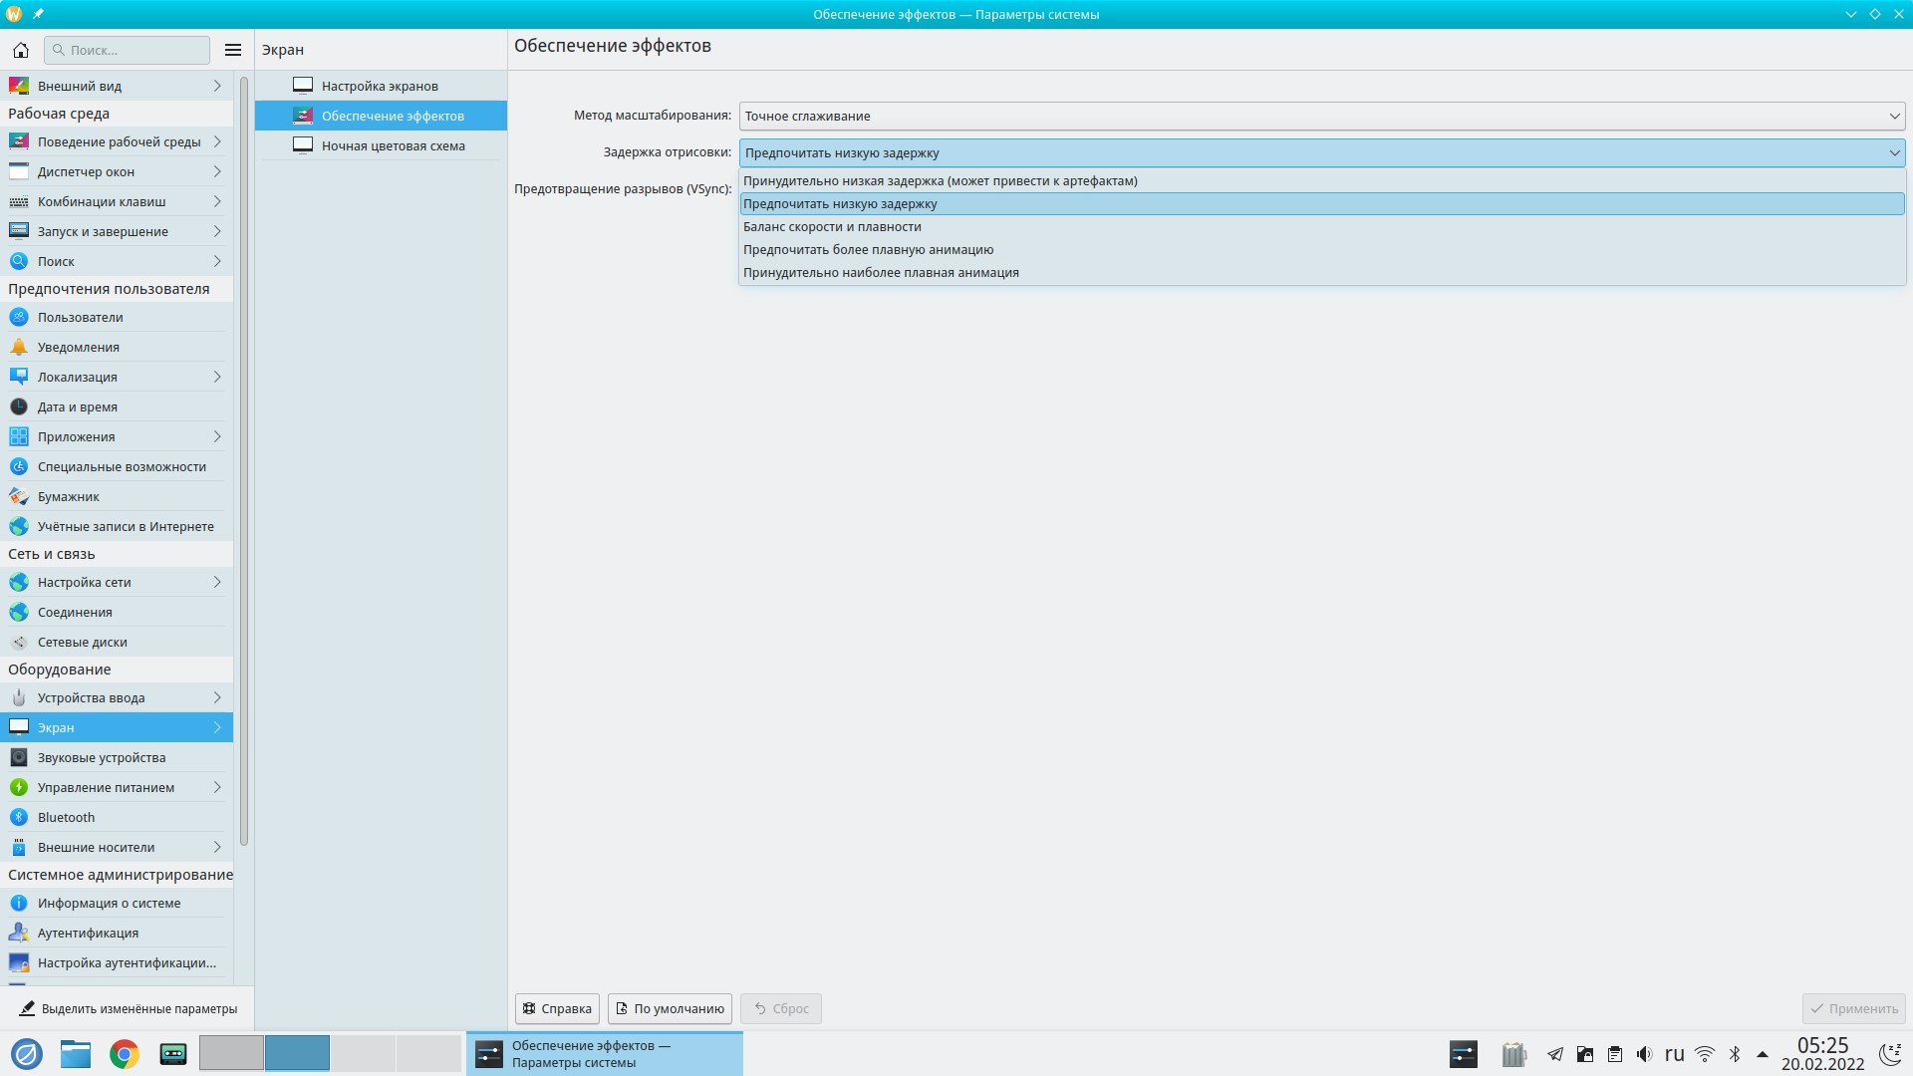
Task: Open Google Chrome from the taskbar
Action: (x=125, y=1054)
